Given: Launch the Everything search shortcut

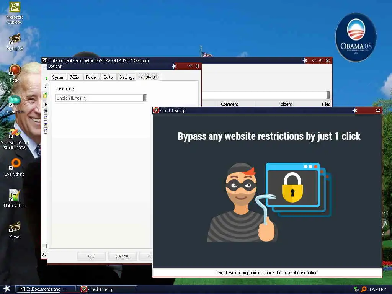Looking at the screenshot, I should (x=15, y=168).
